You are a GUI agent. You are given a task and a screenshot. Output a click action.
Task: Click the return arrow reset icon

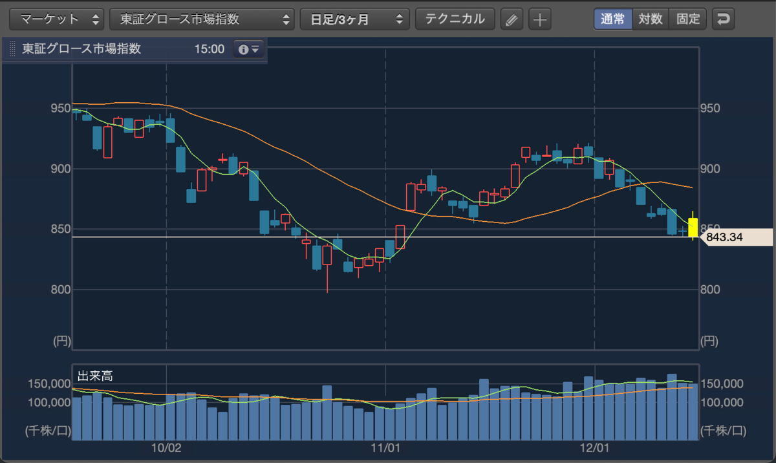point(723,19)
